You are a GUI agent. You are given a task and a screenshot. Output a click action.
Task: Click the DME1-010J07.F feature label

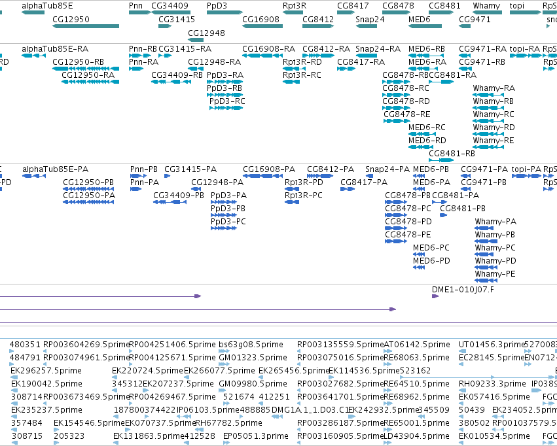(x=463, y=290)
